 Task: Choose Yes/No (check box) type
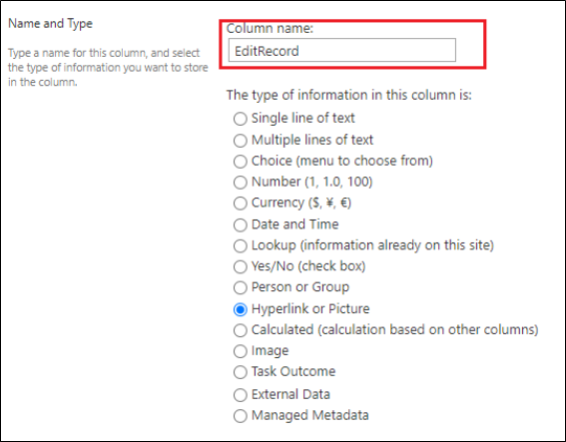point(240,266)
